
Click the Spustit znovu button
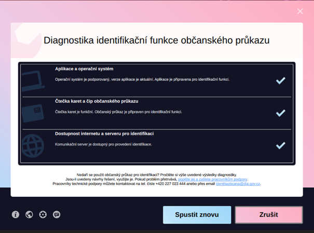(197, 215)
